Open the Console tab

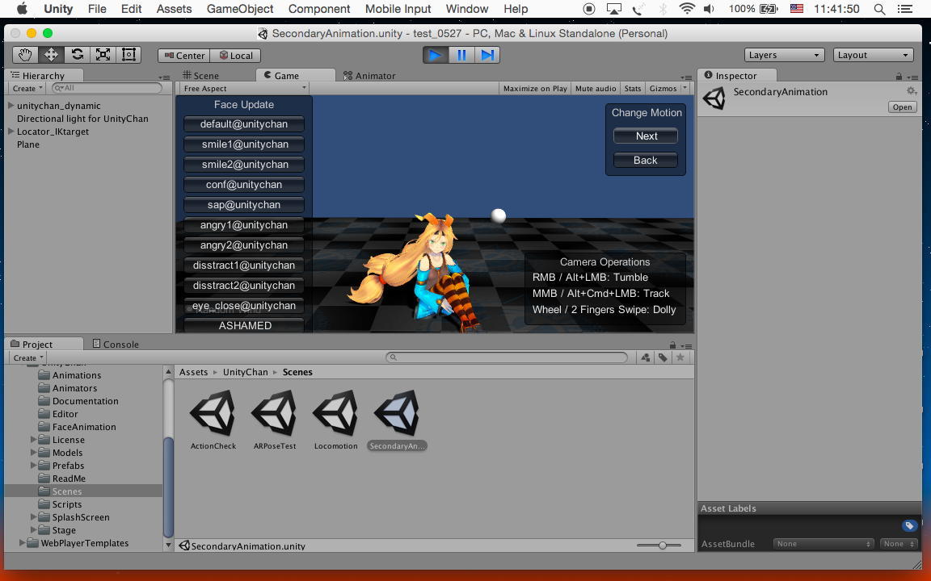[116, 344]
